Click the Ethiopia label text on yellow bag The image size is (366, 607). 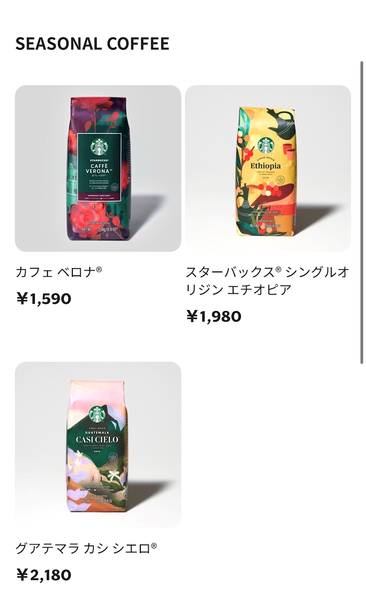pyautogui.click(x=266, y=166)
